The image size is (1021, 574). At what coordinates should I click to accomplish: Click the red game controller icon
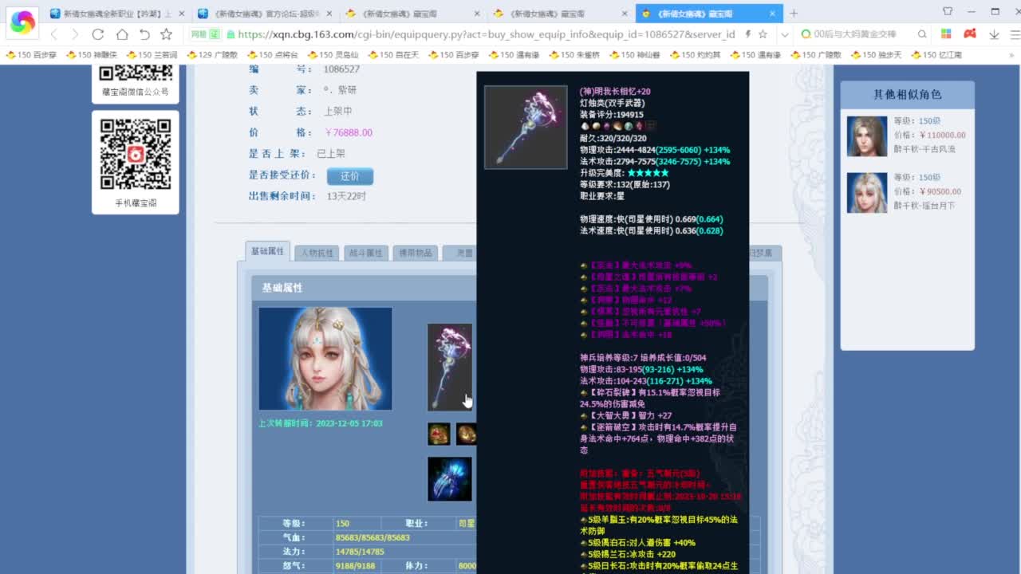click(970, 34)
